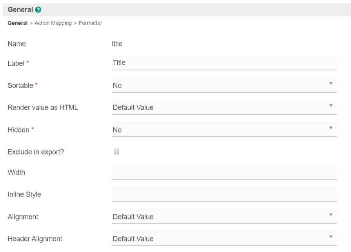Click the Render value as HTML arrow
The height and width of the screenshot is (252, 351).
(x=331, y=105)
